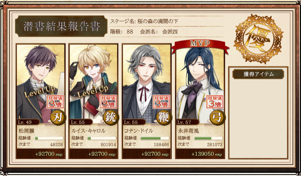The height and width of the screenshot is (176, 301).
Task: Select コナン・ドイル's character portrait
Action: pos(147,82)
